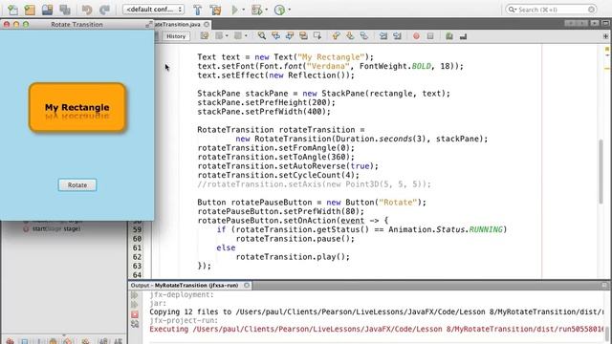Open the Profile Project dropdown arrow

pyautogui.click(x=289, y=10)
